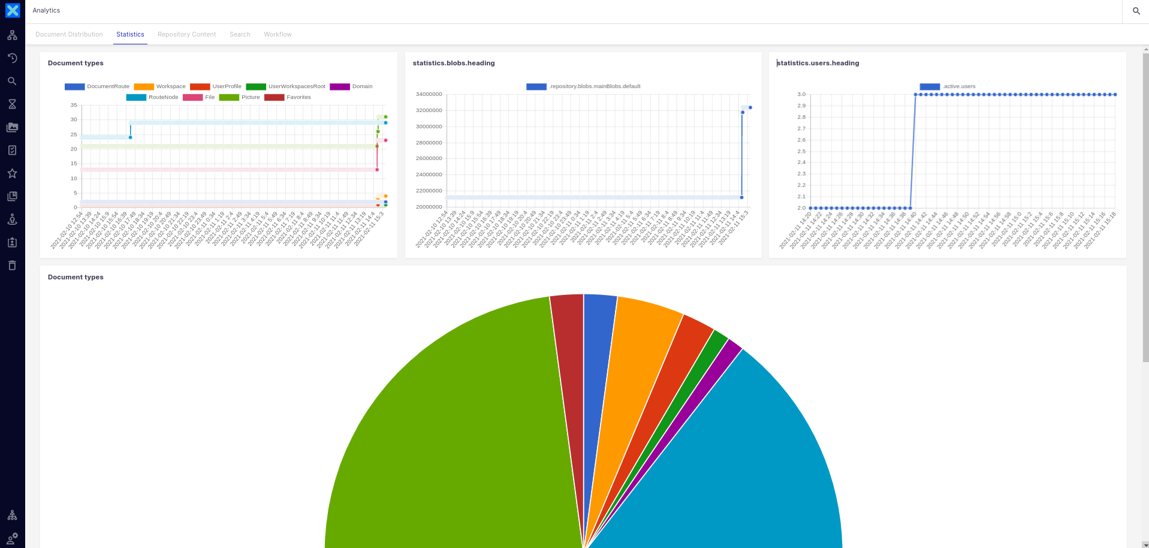The image size is (1149, 548).
Task: Open the sidebar Search magnifier icon
Action: click(12, 81)
